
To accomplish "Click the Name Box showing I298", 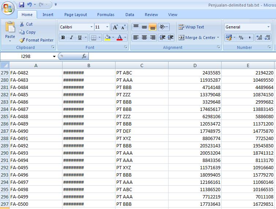I will 26,57.
